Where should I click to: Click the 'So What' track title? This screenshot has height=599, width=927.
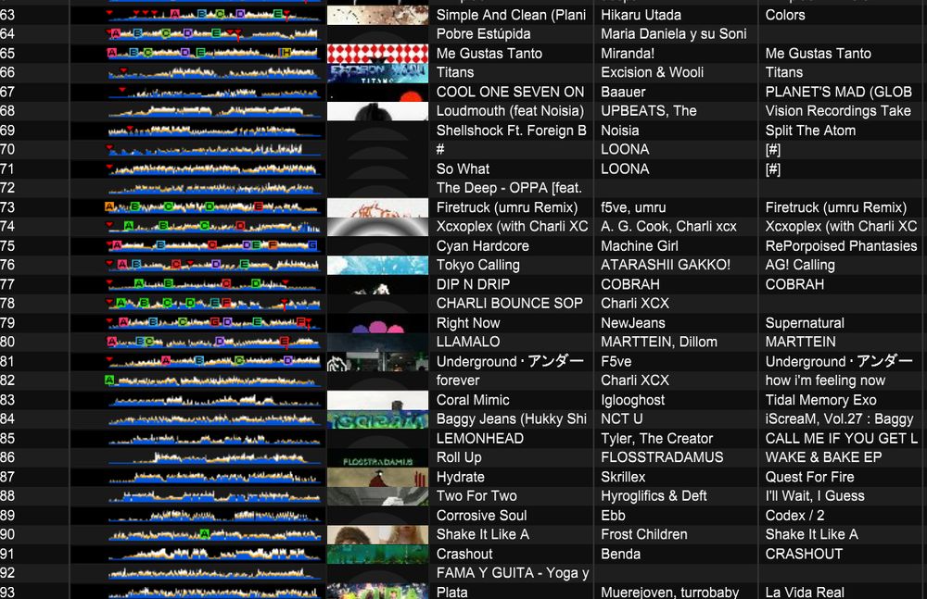pos(463,168)
